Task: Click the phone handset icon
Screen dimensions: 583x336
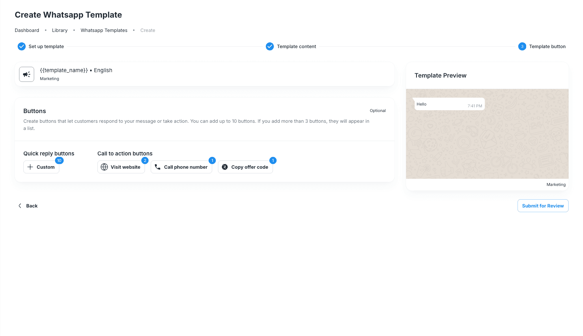Action: pyautogui.click(x=158, y=167)
